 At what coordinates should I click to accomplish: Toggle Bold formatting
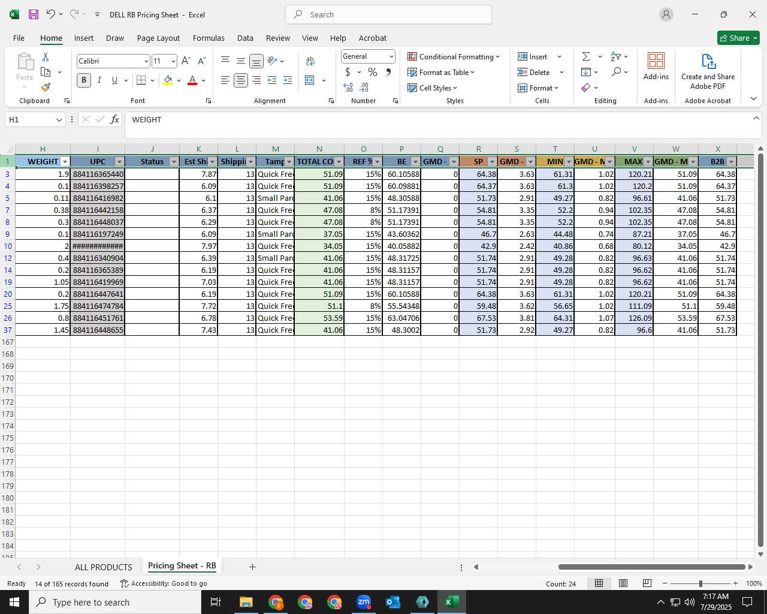coord(84,80)
